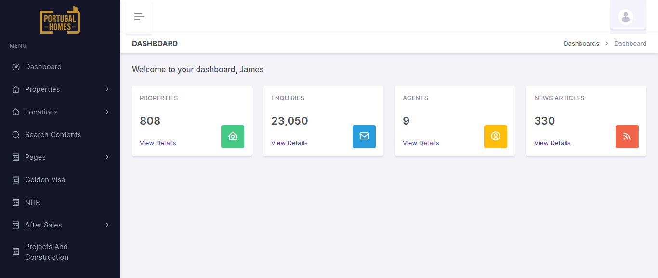Image resolution: width=658 pixels, height=278 pixels.
Task: Expand the Properties submenu chevron
Action: point(107,89)
